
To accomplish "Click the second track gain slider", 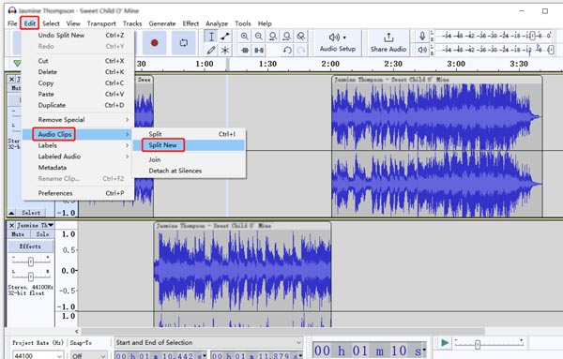I will (x=31, y=262).
